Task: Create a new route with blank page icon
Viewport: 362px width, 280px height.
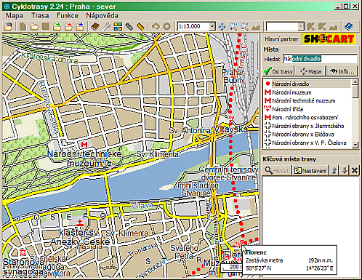Action: click(x=23, y=26)
